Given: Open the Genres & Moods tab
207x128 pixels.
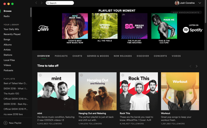Looking at the screenshot, I should coord(98,56).
